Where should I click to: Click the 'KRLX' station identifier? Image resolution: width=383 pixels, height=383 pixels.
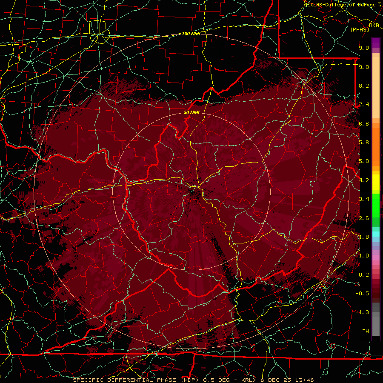pos(249,380)
